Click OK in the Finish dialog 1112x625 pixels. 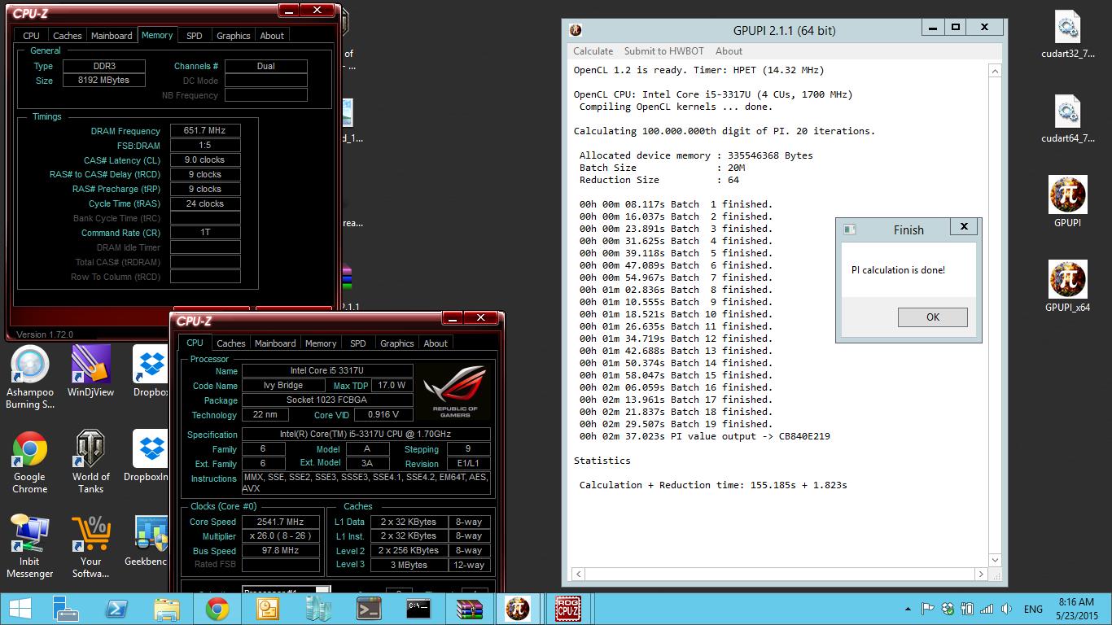click(x=933, y=317)
